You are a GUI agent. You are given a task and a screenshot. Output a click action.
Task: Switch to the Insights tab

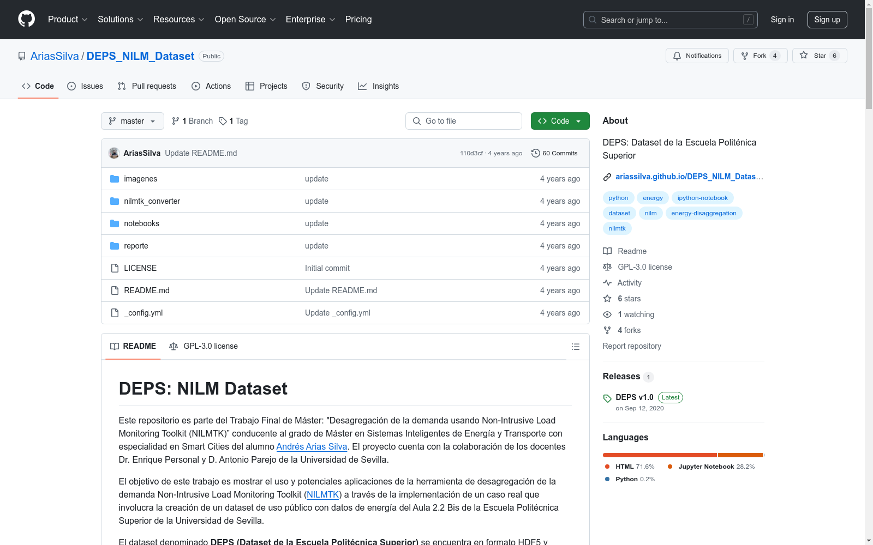pyautogui.click(x=378, y=86)
